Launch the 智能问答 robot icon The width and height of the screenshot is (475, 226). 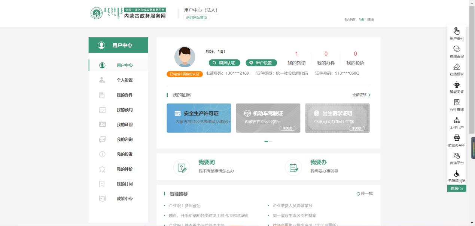coord(456,85)
